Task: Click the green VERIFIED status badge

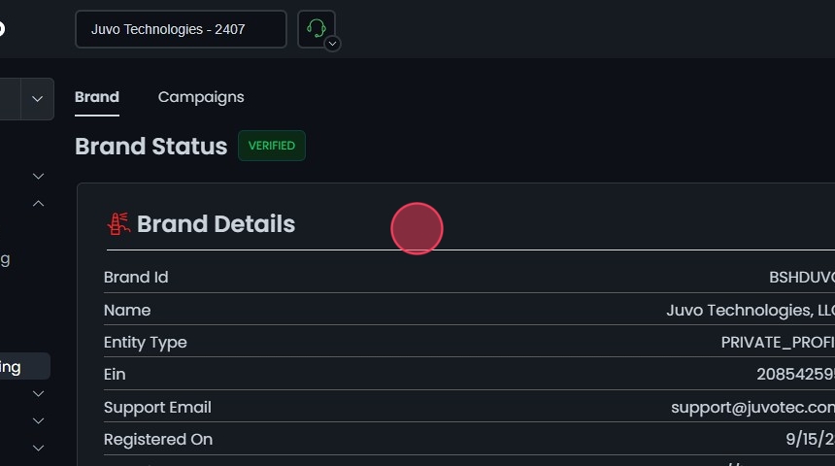Action: coord(272,146)
